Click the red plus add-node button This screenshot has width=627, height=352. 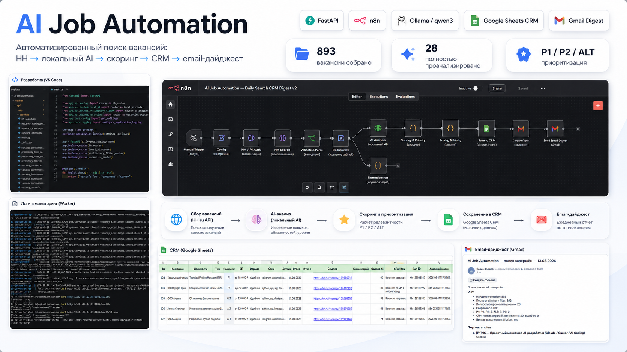click(598, 105)
